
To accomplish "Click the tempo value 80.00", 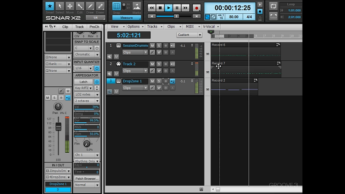I will tap(234, 17).
